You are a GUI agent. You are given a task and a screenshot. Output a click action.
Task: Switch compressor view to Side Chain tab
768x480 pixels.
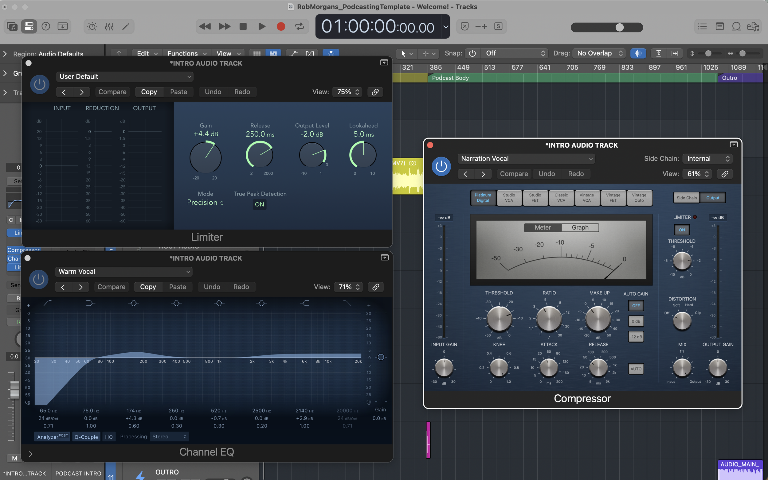point(686,198)
